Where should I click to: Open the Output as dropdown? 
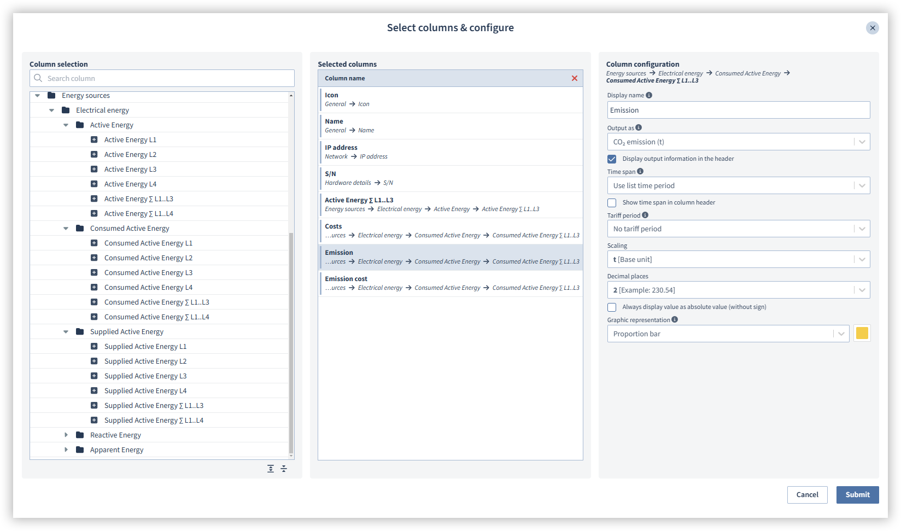point(738,142)
